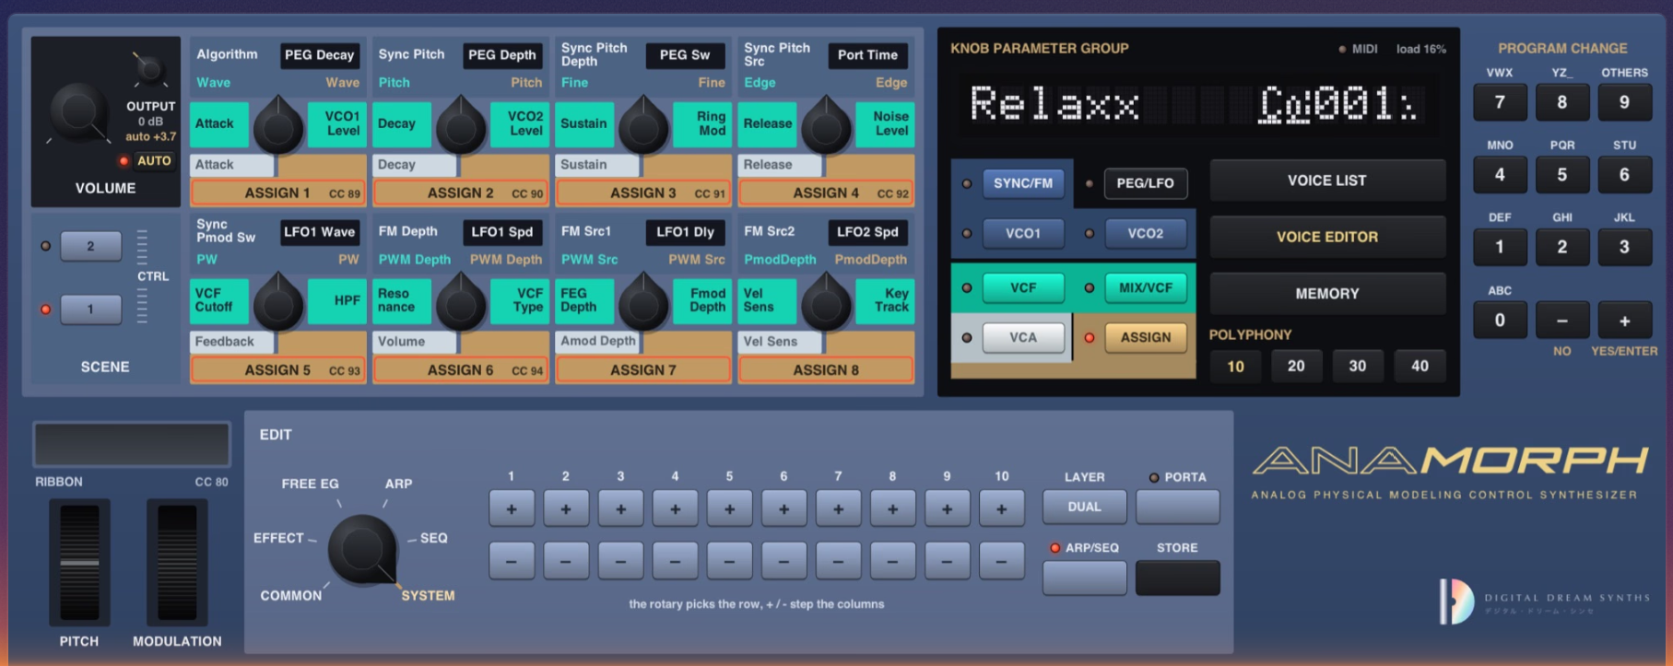Viewport: 1673px width, 666px height.
Task: Click program change key 7 (VWX)
Action: coord(1500,102)
